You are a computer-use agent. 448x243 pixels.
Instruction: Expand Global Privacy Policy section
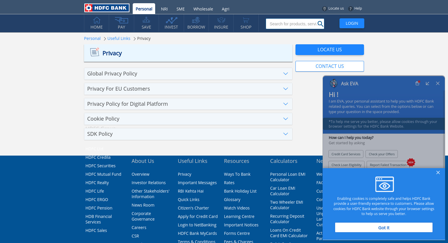point(188,74)
